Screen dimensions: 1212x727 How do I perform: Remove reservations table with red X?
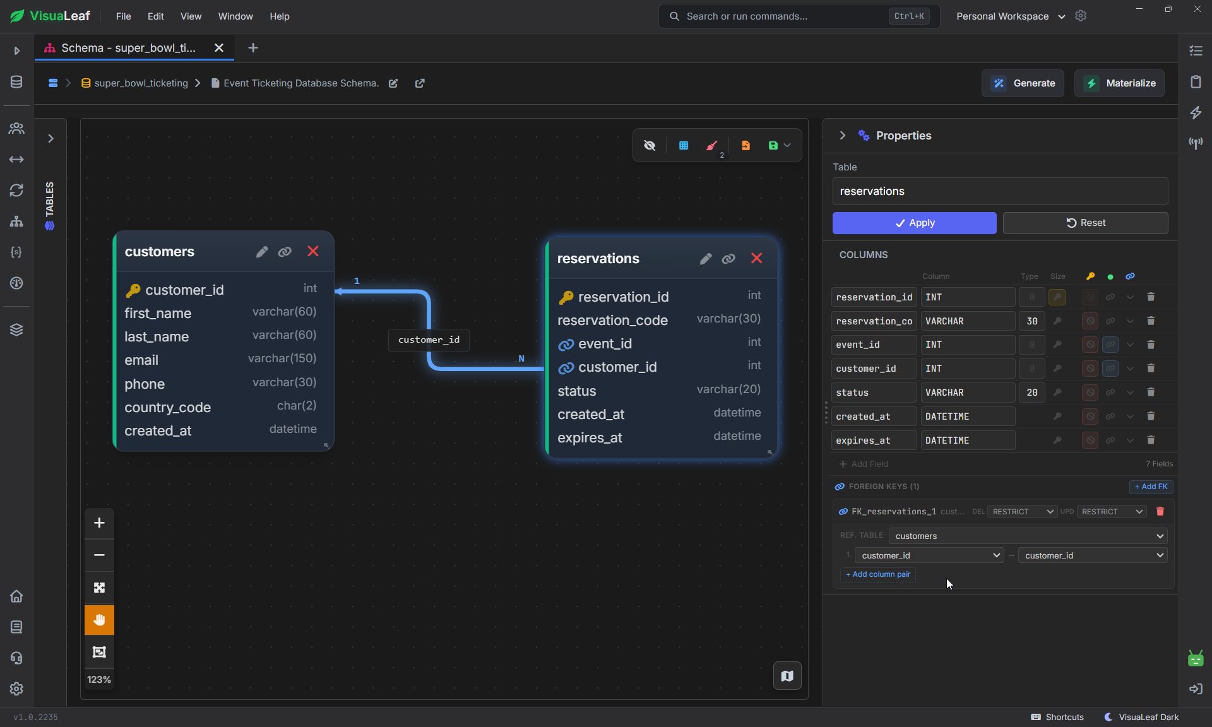point(757,259)
